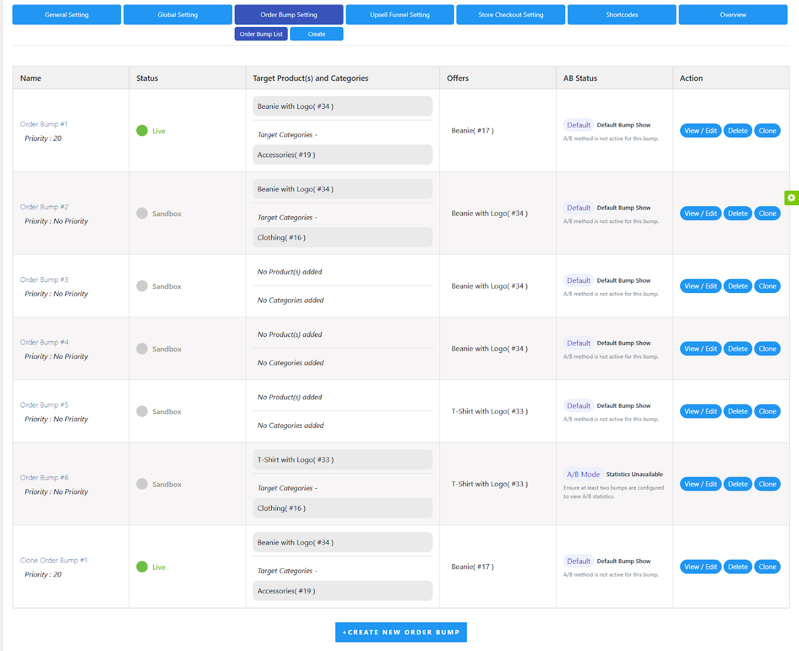Select the Create sub-tab
The height and width of the screenshot is (651, 799).
pos(316,33)
